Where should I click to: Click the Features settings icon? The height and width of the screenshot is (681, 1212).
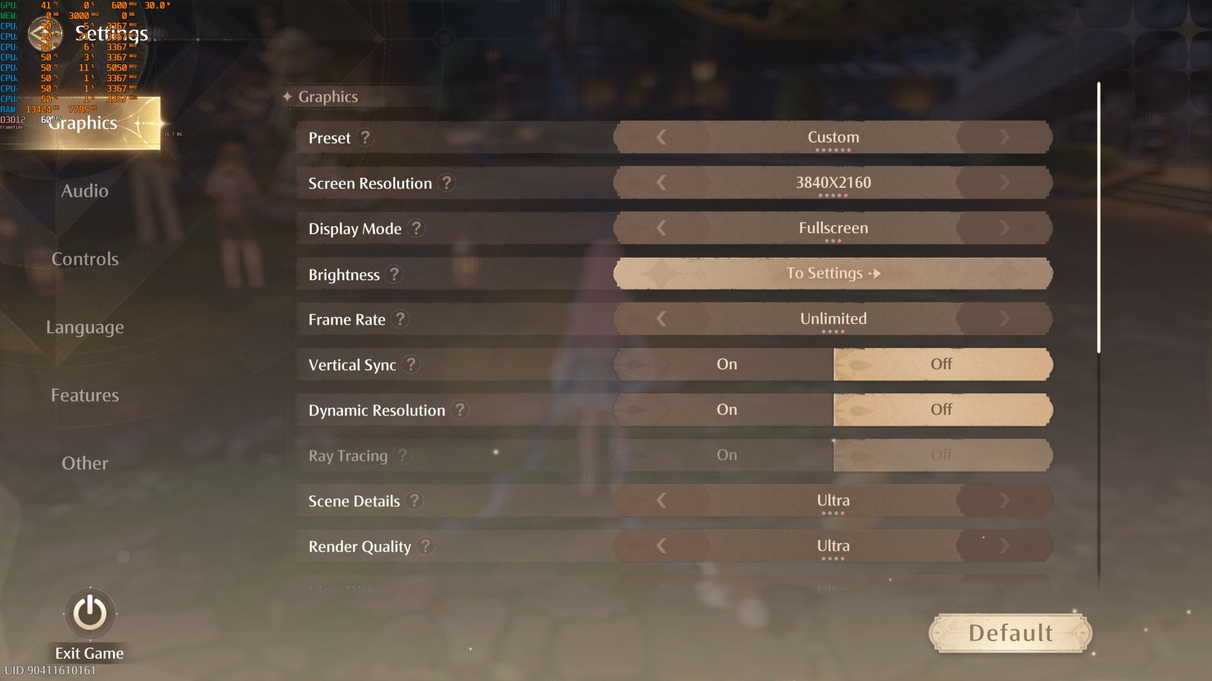point(84,394)
